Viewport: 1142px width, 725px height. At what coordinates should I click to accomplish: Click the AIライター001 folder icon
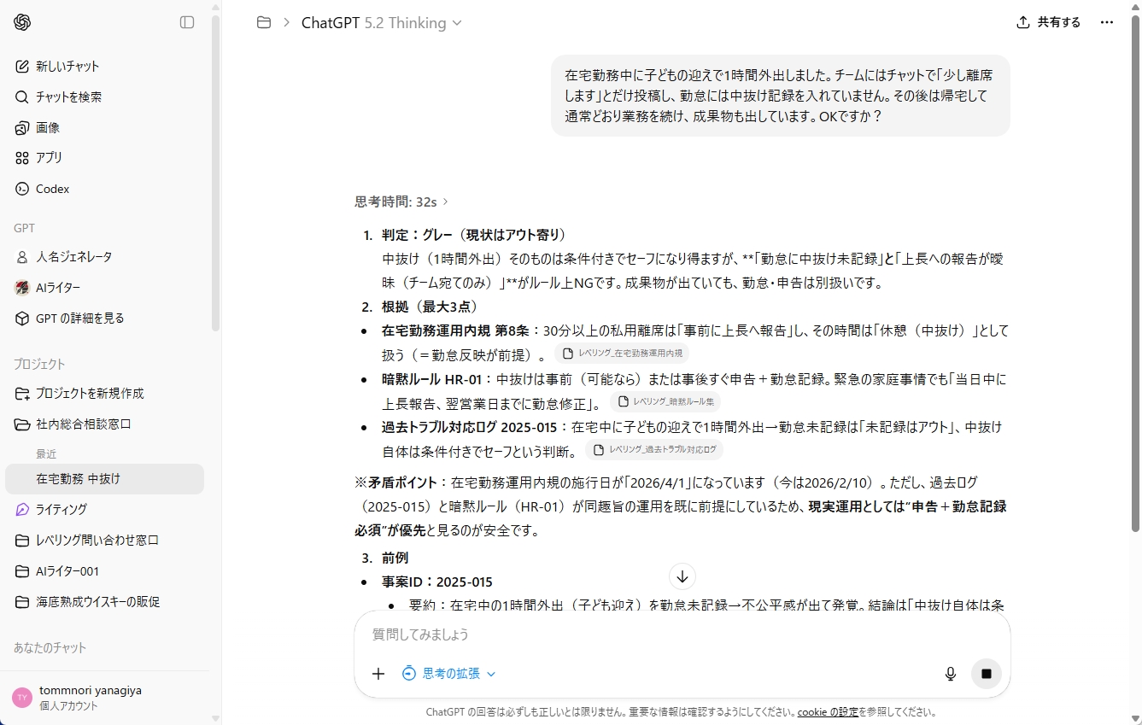point(22,571)
